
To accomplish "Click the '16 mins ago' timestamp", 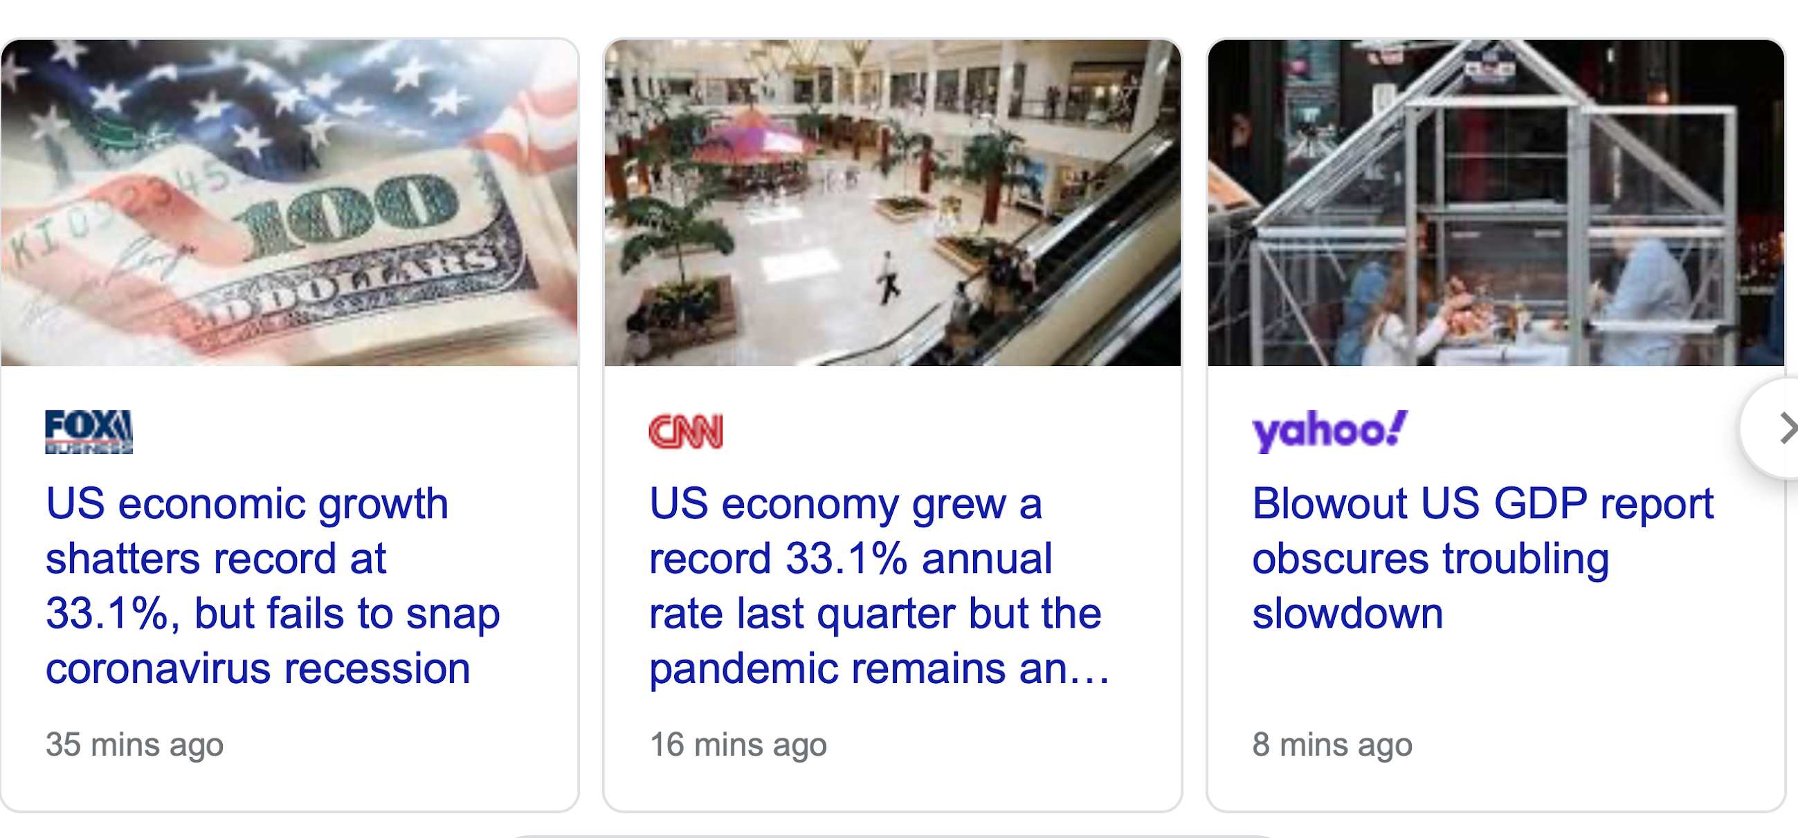I will tap(738, 745).
